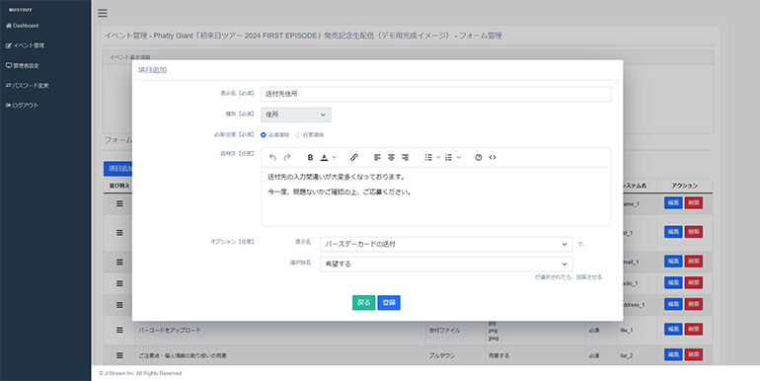Insert a hyperlink using the link icon
760x381 pixels.
coord(353,158)
